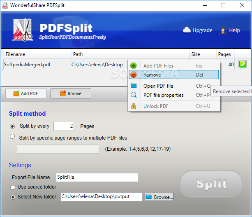Screen dimensions: 252x217
Task: Select the SoftpediaMerged.pdf file row
Action: (x=27, y=65)
